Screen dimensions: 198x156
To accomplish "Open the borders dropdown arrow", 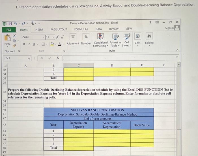I will [47, 44].
